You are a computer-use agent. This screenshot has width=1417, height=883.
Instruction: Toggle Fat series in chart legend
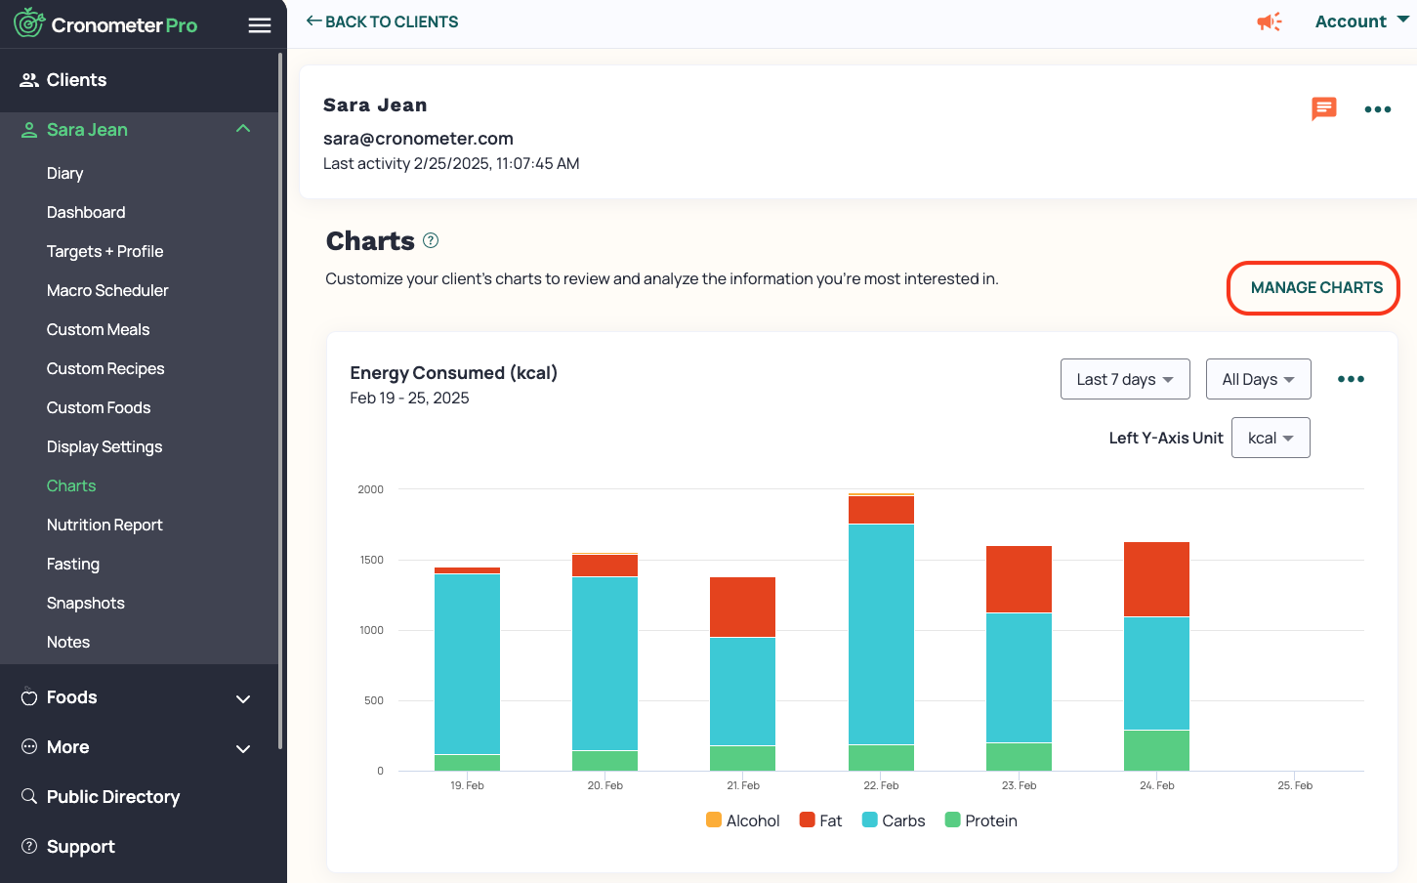tap(820, 820)
